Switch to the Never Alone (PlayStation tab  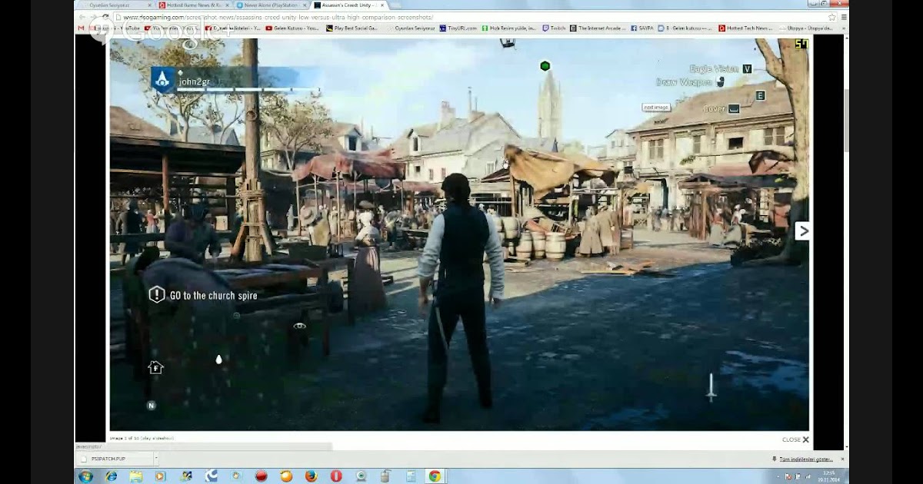tap(270, 5)
